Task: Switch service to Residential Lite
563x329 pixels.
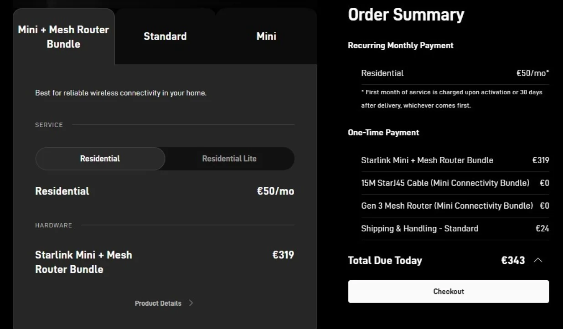Action: [x=229, y=159]
